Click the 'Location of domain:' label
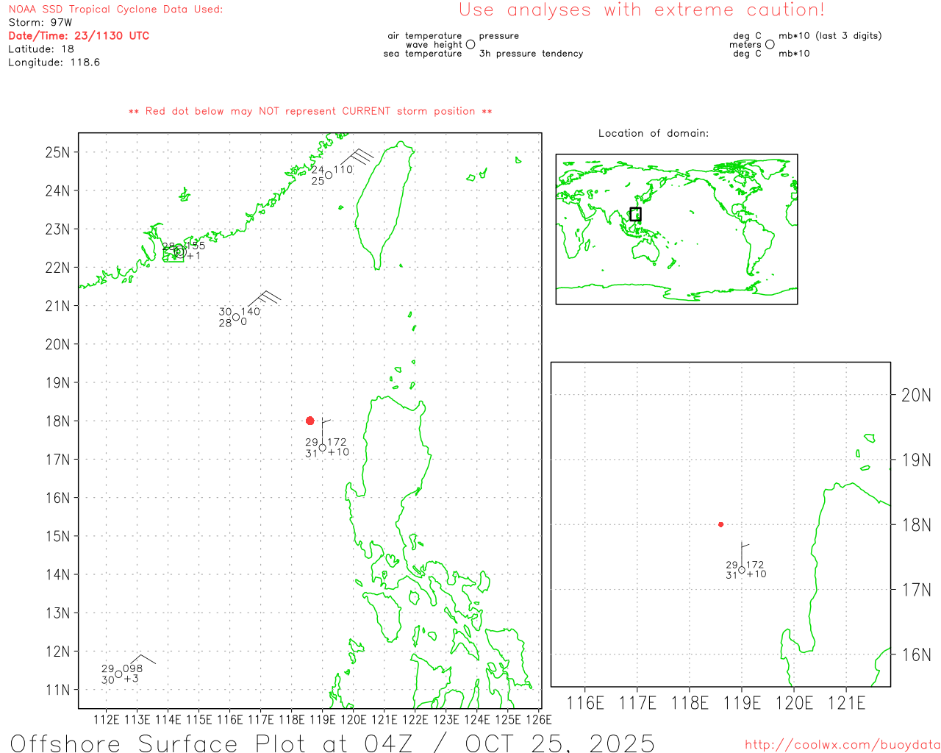 653,133
